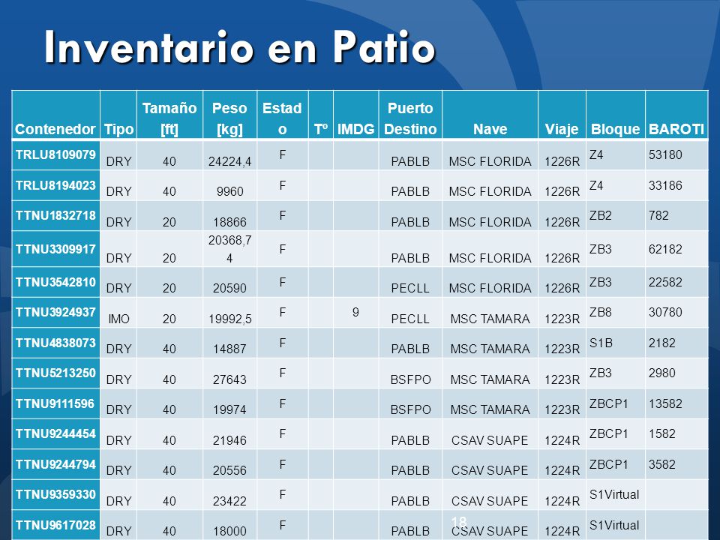
Task: Click MSC TAMARA in TTNU4838073 row
Action: [x=490, y=349]
